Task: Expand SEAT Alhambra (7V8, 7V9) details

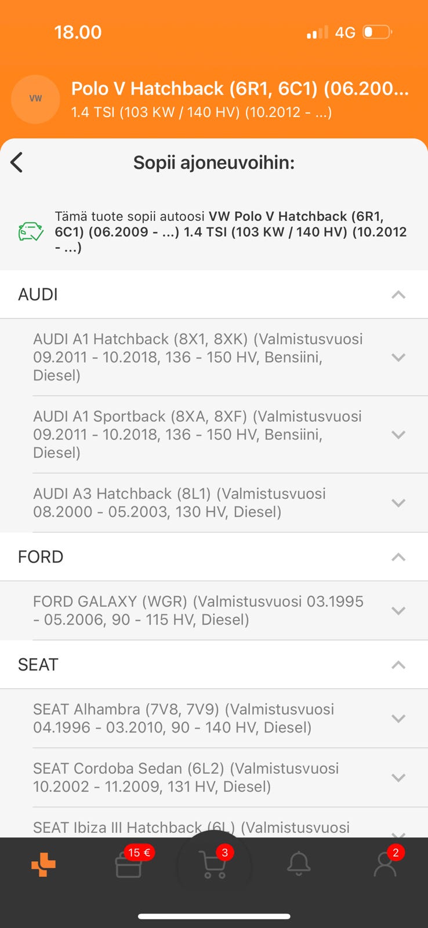Action: (398, 719)
